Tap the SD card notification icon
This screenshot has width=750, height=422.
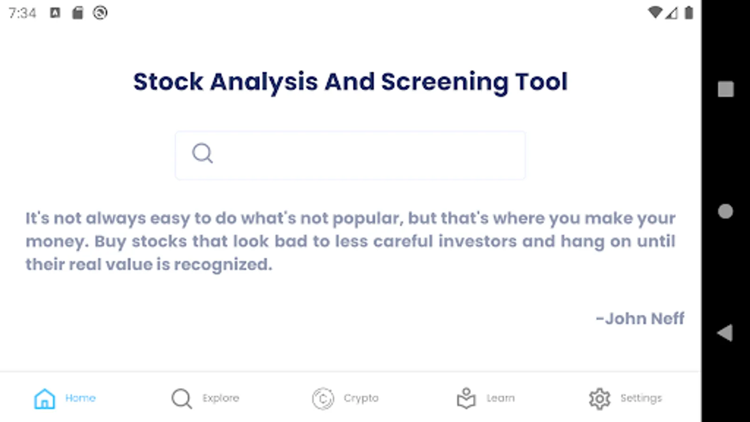pos(77,13)
